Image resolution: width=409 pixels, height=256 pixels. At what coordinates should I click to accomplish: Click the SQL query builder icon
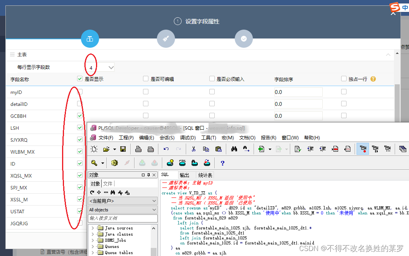182,163
